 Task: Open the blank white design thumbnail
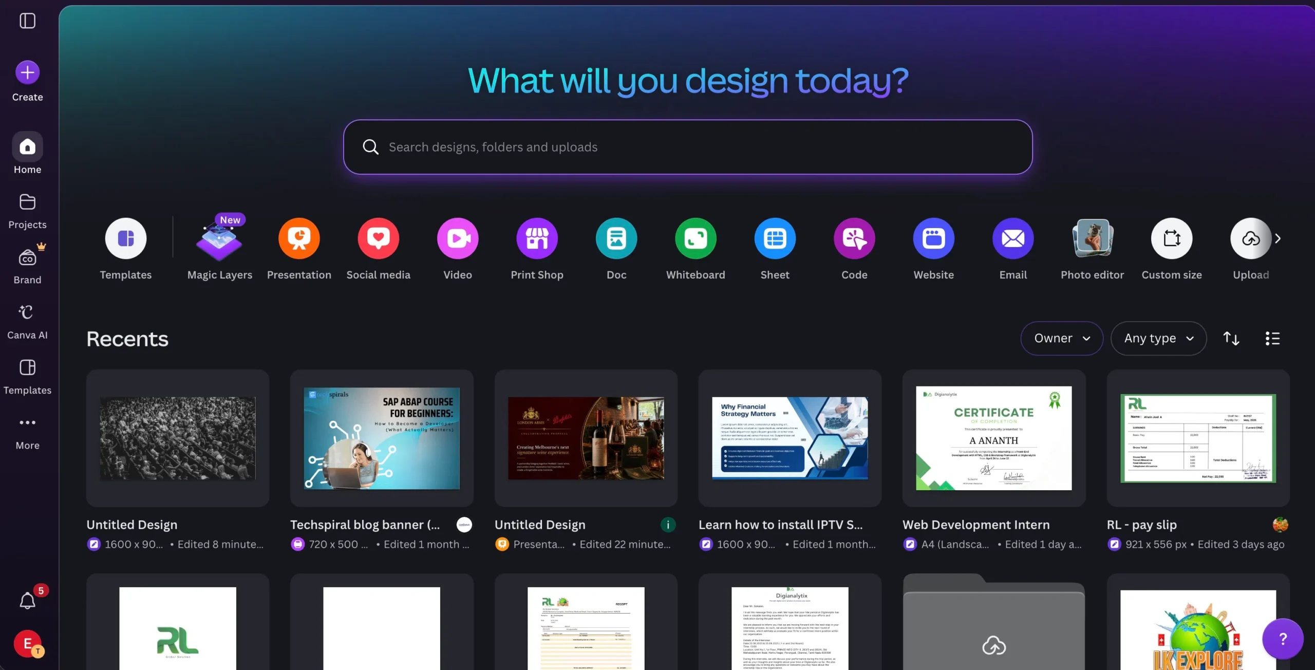click(x=382, y=622)
